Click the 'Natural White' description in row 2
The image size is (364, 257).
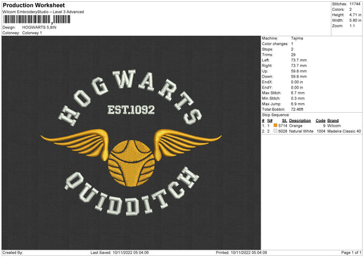302,132
